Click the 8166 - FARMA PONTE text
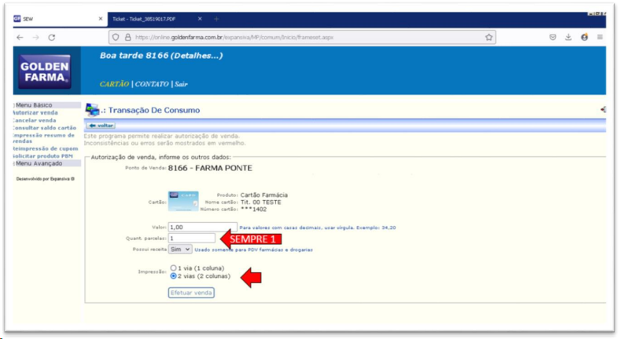The image size is (619, 339). click(210, 168)
